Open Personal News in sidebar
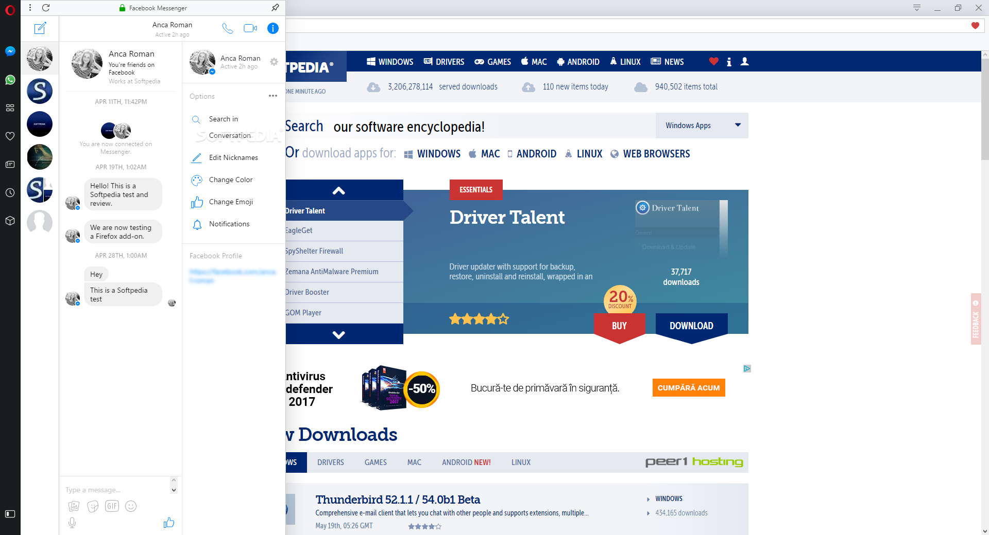This screenshot has width=989, height=535. (x=10, y=165)
